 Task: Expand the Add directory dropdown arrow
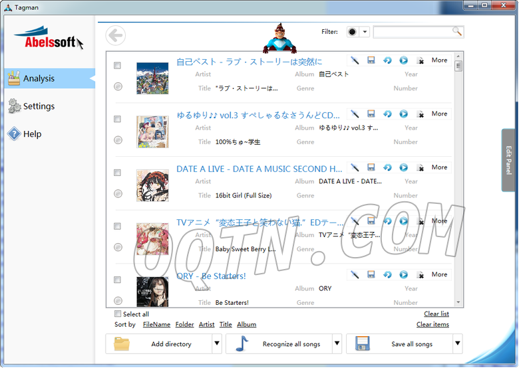216,344
